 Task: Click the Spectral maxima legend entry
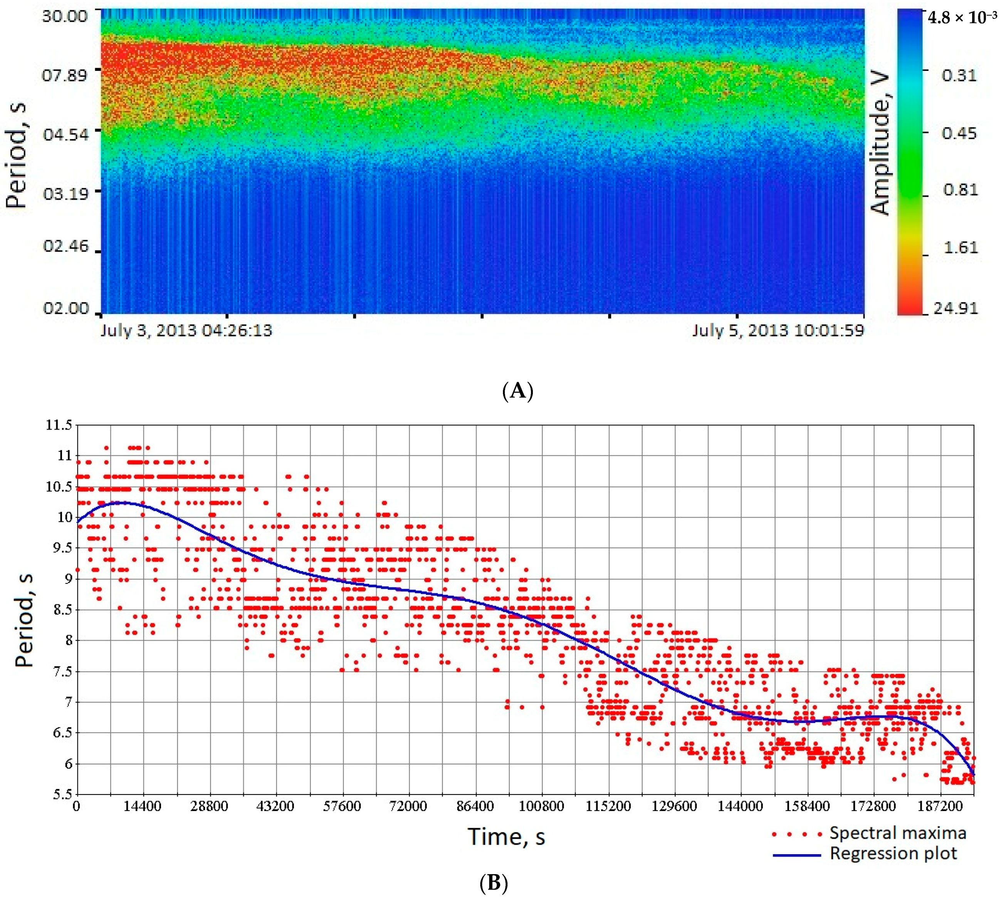(x=898, y=833)
